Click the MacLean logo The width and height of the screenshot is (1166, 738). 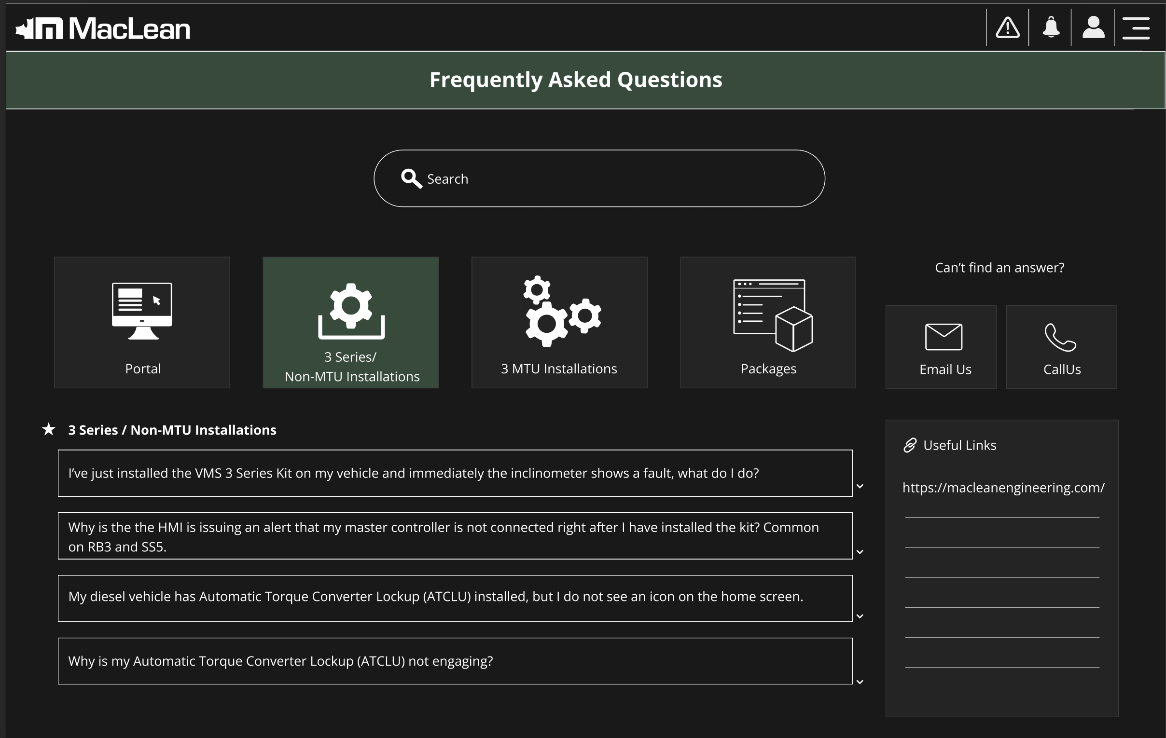103,28
